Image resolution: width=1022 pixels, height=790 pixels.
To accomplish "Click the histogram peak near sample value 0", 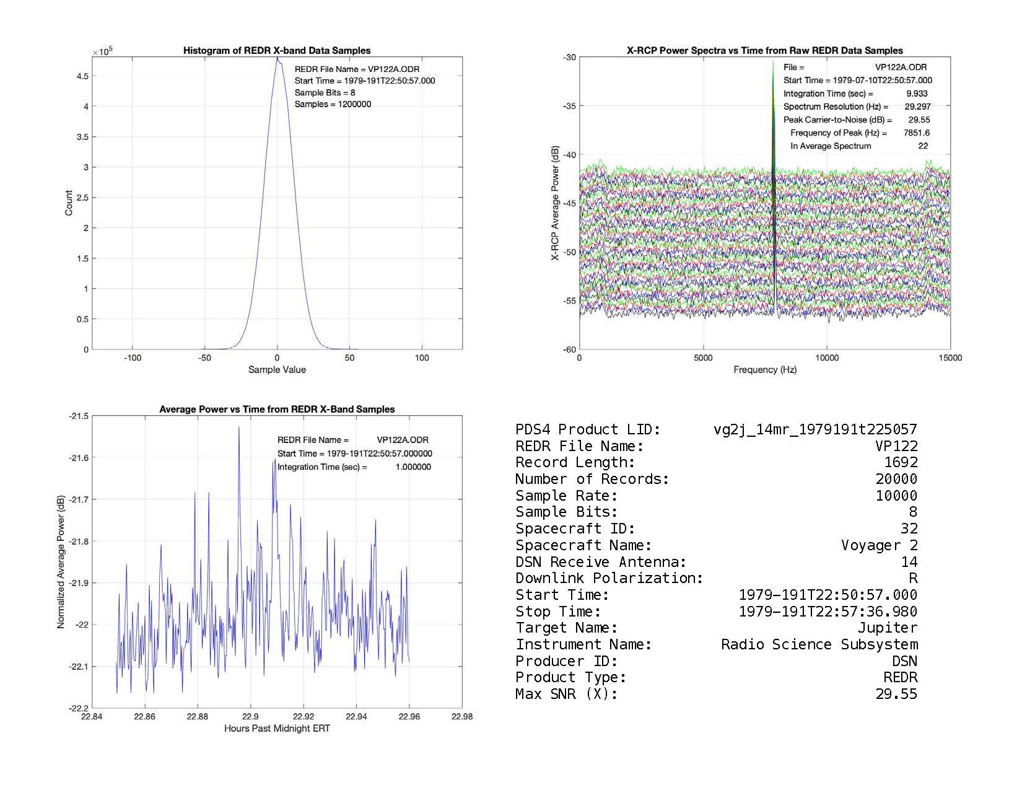I will point(277,60).
